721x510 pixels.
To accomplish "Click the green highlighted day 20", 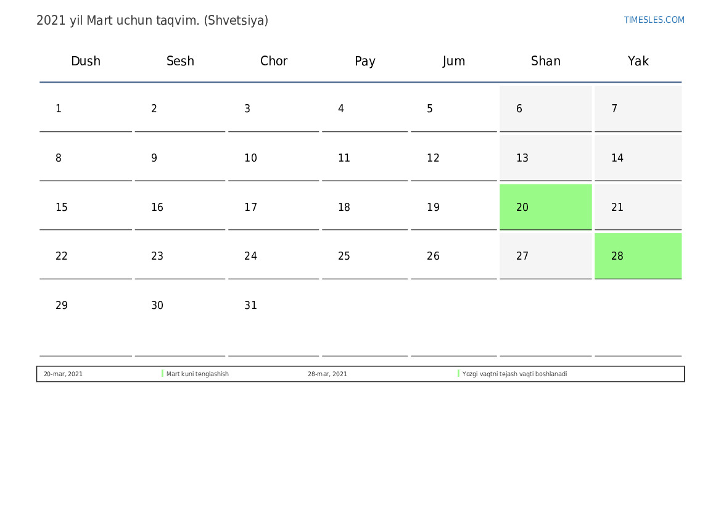I will (545, 207).
